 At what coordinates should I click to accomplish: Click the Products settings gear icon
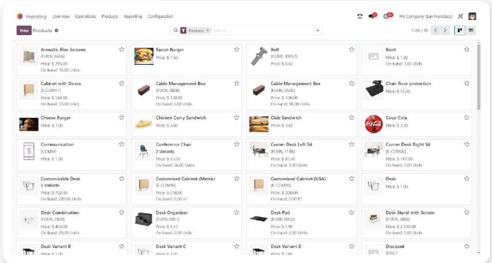[56, 31]
